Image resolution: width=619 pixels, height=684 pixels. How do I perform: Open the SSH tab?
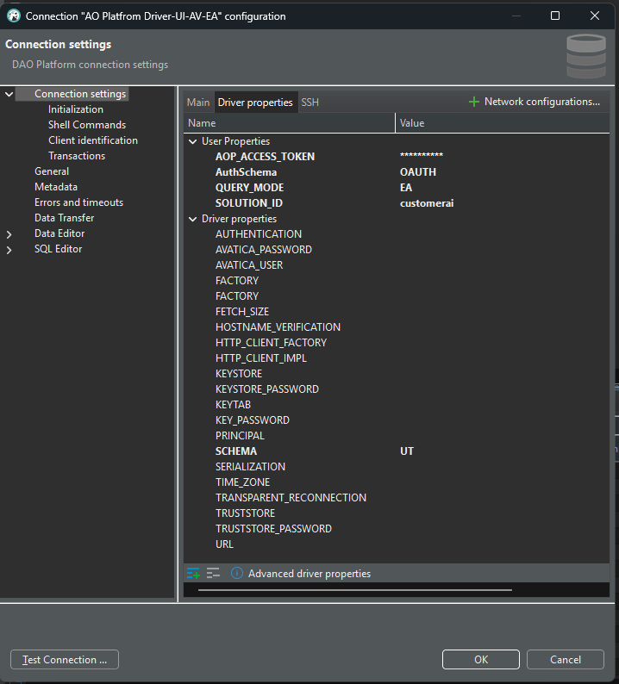click(309, 103)
